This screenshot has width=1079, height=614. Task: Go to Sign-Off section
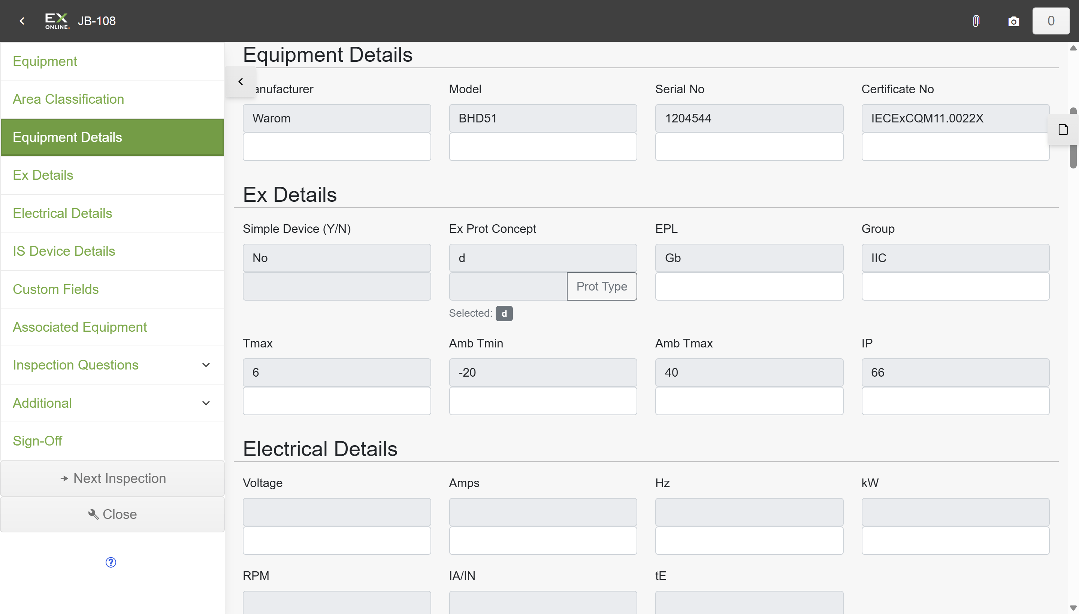112,441
